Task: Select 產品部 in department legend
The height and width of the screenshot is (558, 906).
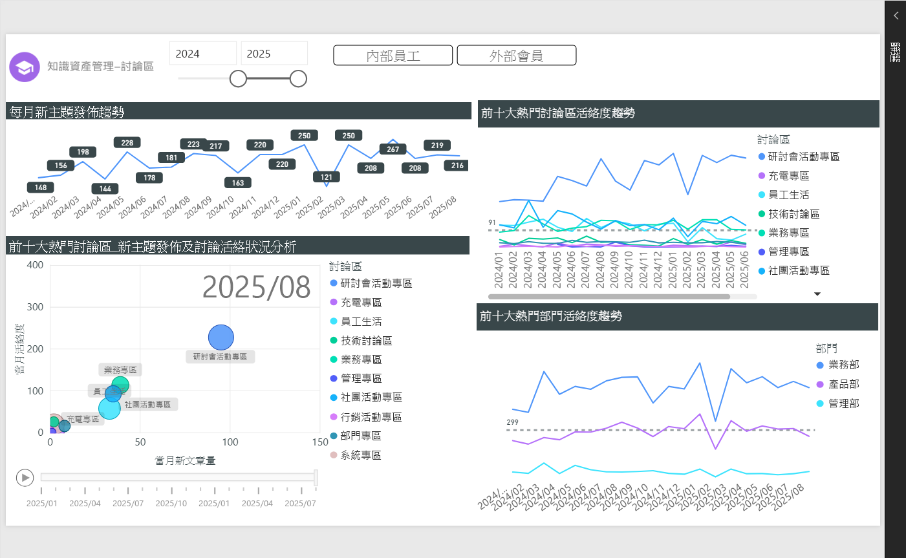Action: 838,384
